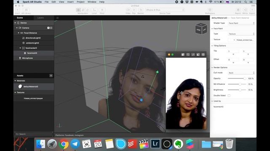
Task: Open Lightroom from the Dock
Action: tap(155, 144)
